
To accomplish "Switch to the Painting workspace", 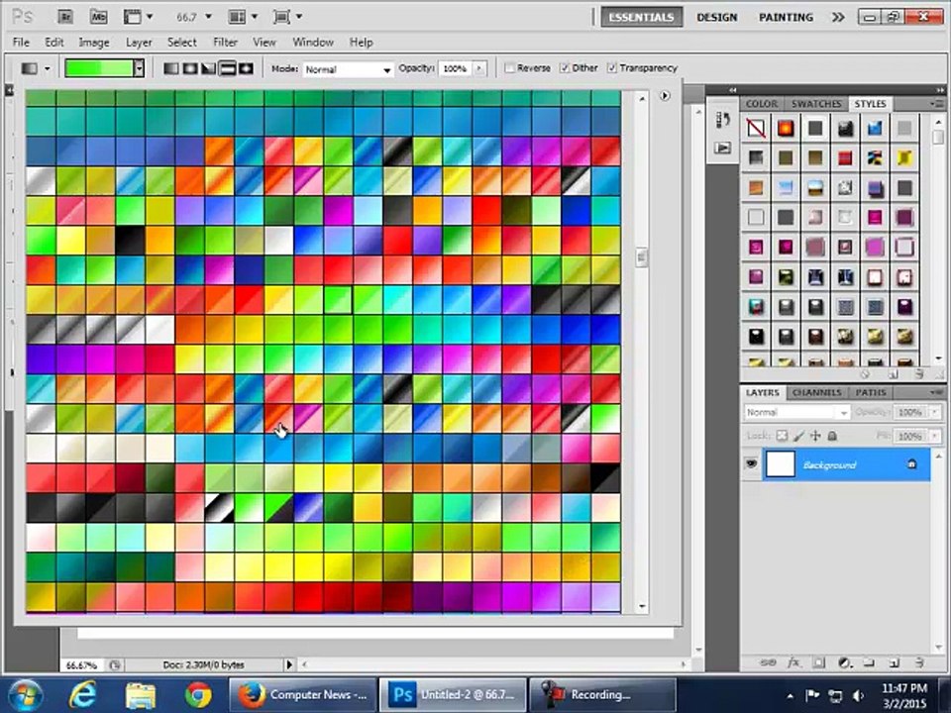I will (x=786, y=17).
